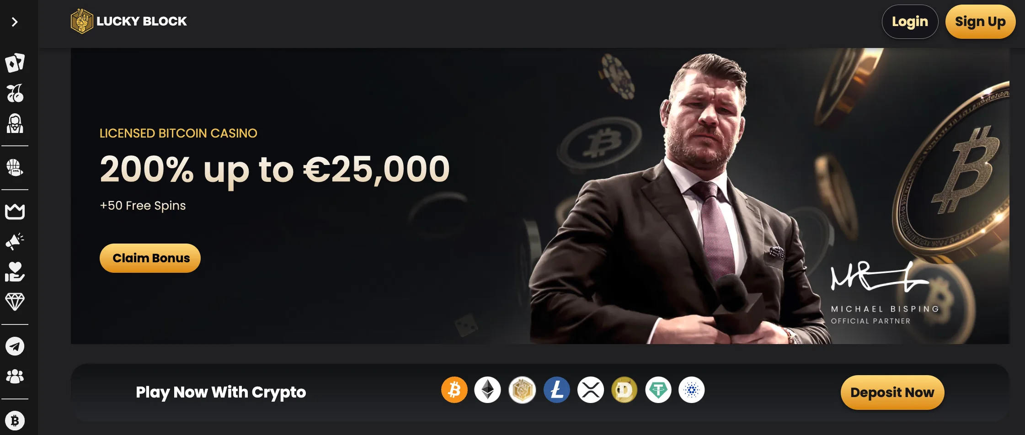This screenshot has height=435, width=1025.
Task: Select the orange Bitcoin coin icon
Action: (x=454, y=390)
